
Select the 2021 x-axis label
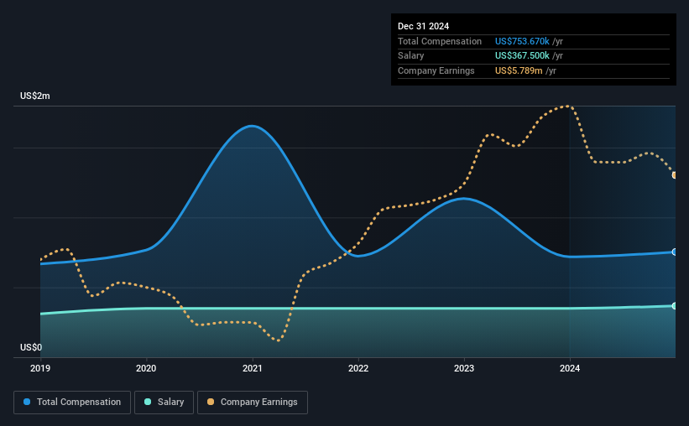253,368
